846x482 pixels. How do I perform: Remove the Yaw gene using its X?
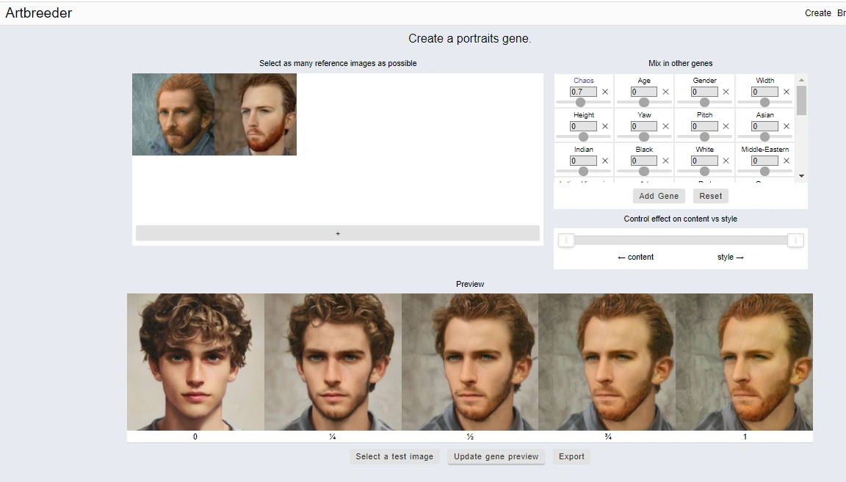click(x=665, y=125)
